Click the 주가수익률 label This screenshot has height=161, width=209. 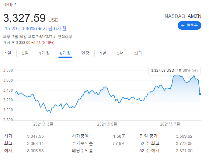point(82,143)
